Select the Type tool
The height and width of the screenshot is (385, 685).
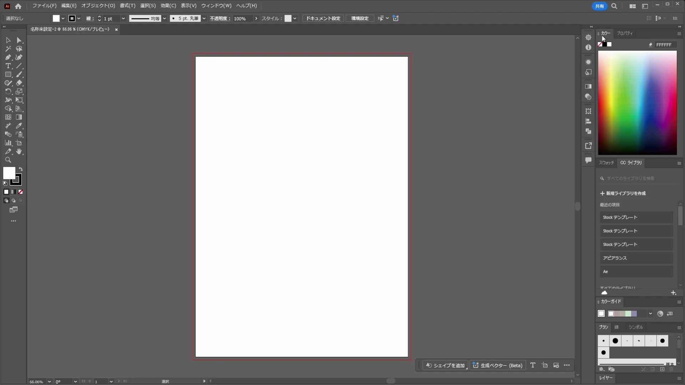(8, 66)
